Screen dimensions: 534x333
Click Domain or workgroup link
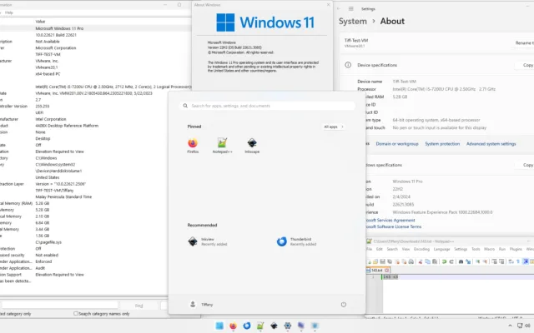(x=397, y=144)
